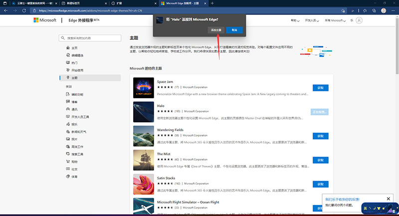399x216 pixels.
Task: Click Halo's in-progress status button
Action: tap(320, 112)
